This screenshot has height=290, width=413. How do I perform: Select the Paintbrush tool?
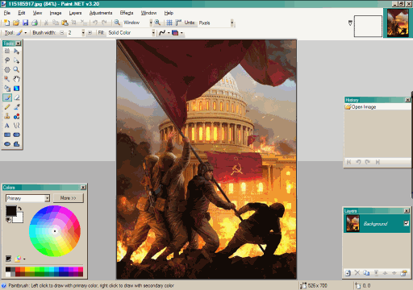click(7, 97)
